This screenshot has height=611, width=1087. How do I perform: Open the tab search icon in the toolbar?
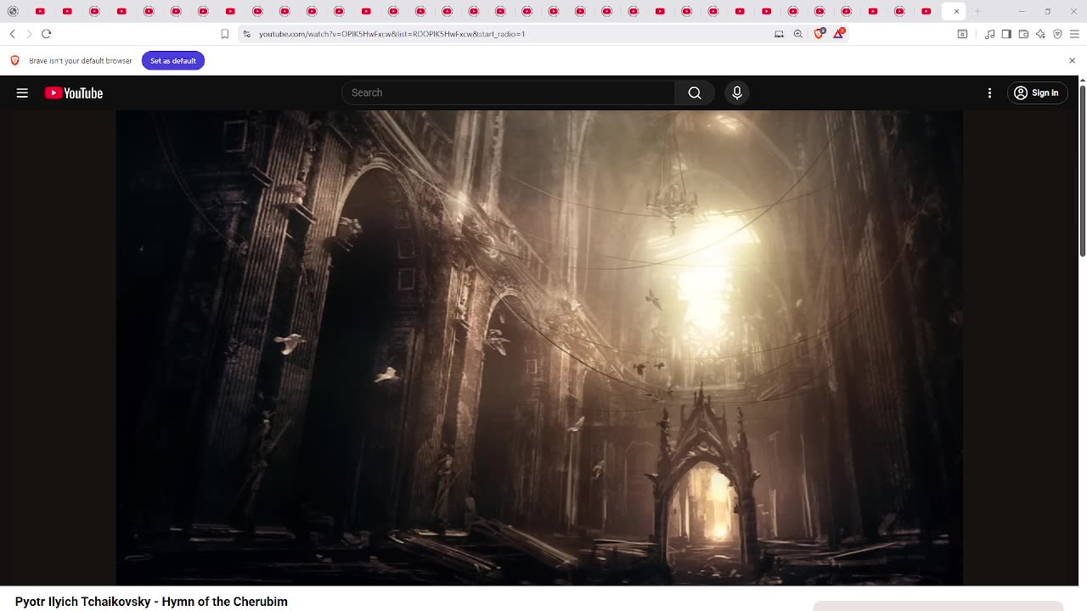pos(962,34)
